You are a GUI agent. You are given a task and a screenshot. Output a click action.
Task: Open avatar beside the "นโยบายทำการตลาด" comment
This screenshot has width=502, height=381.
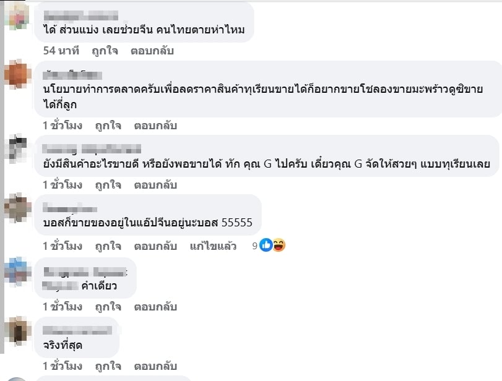[17, 74]
